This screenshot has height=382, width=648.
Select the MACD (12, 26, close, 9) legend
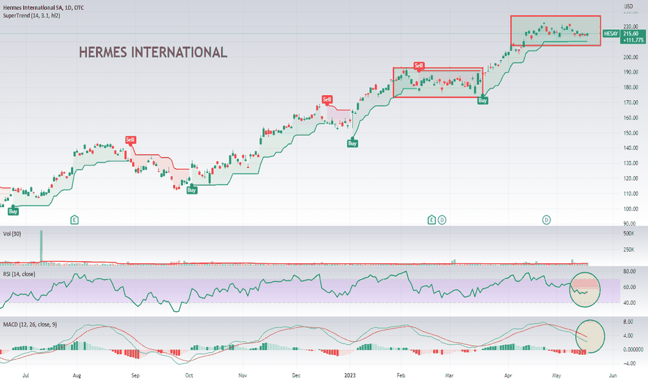[x=30, y=324]
